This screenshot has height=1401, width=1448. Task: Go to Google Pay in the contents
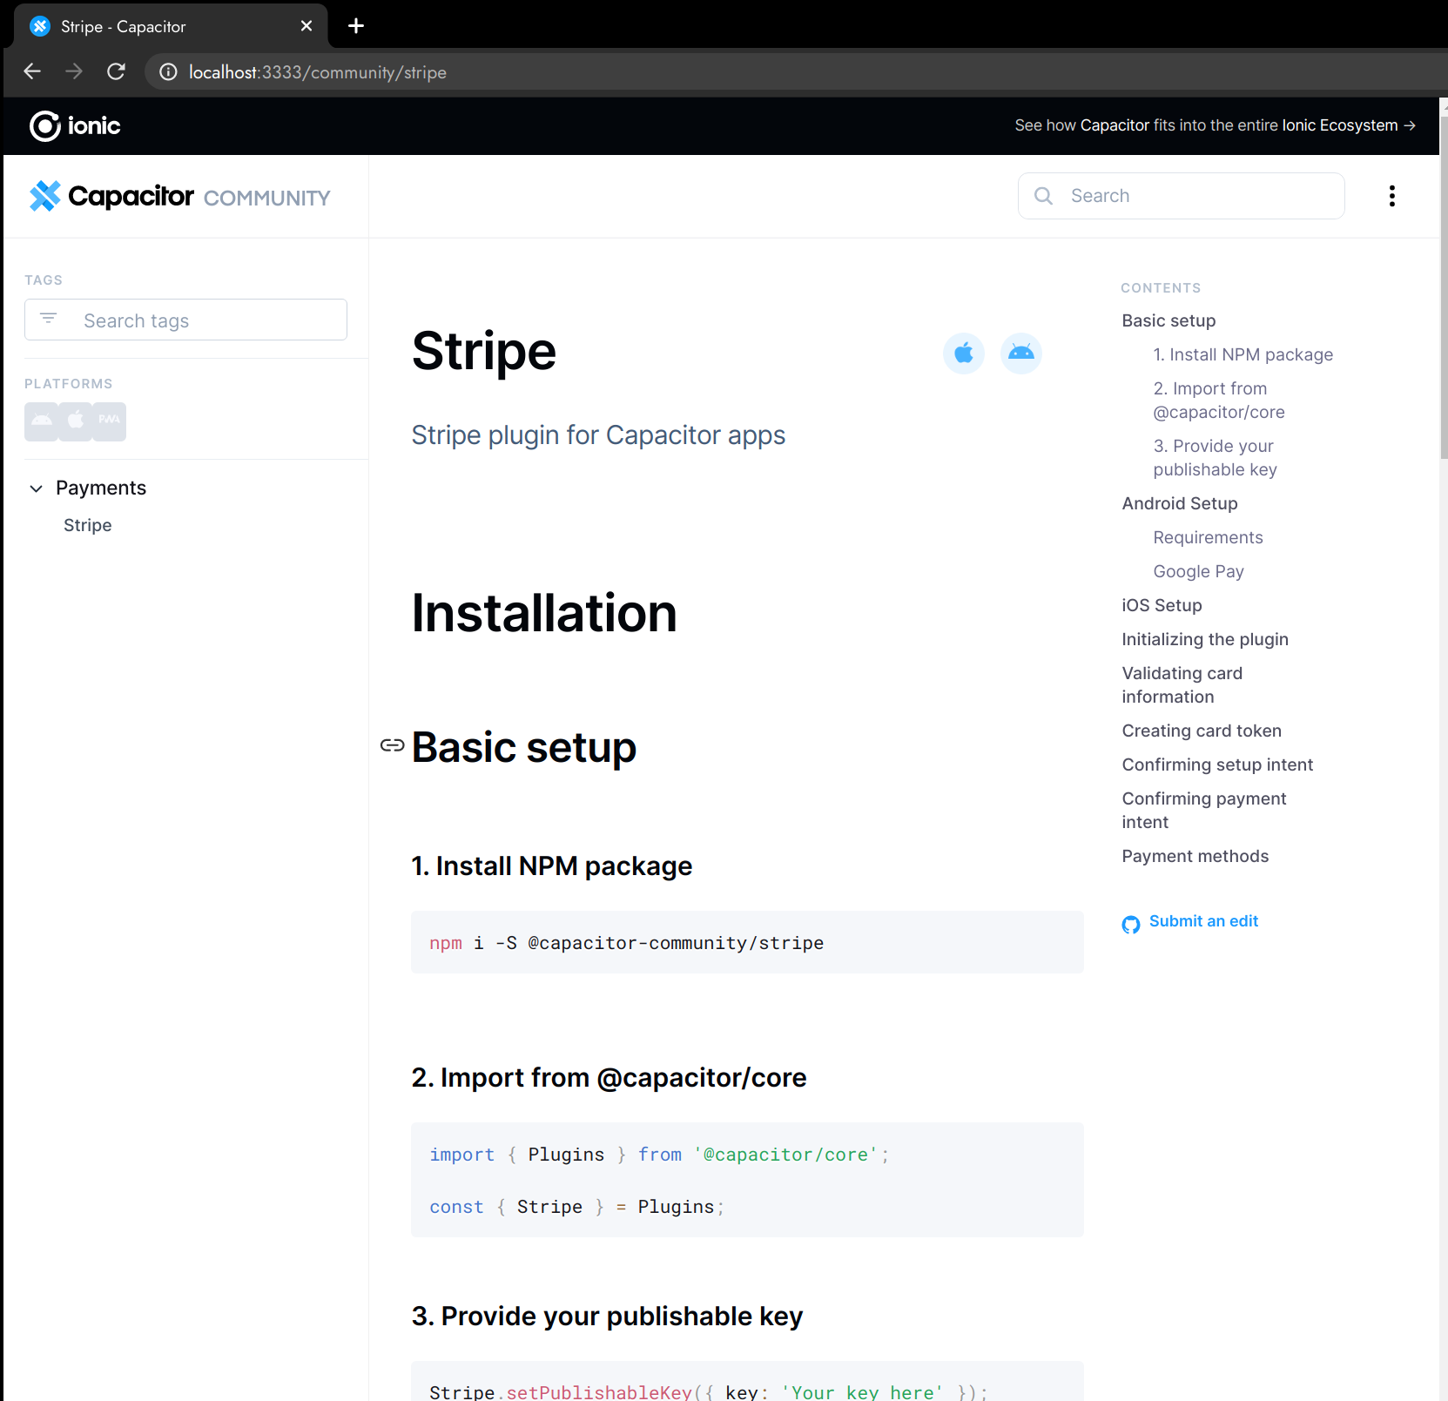[1198, 571]
